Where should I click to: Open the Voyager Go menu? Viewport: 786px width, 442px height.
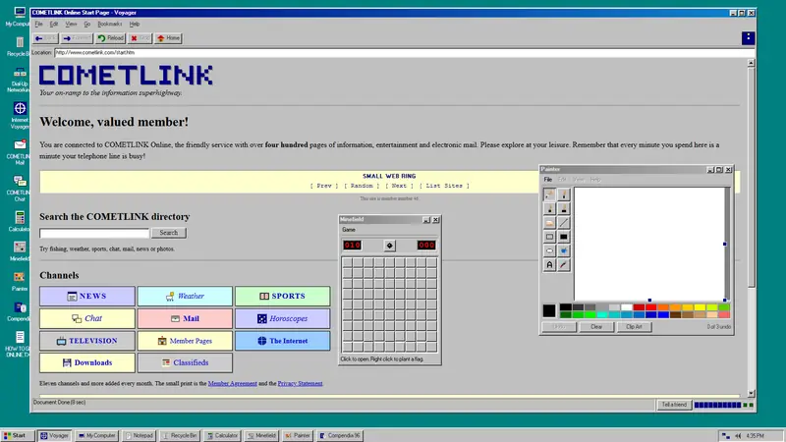pyautogui.click(x=86, y=24)
